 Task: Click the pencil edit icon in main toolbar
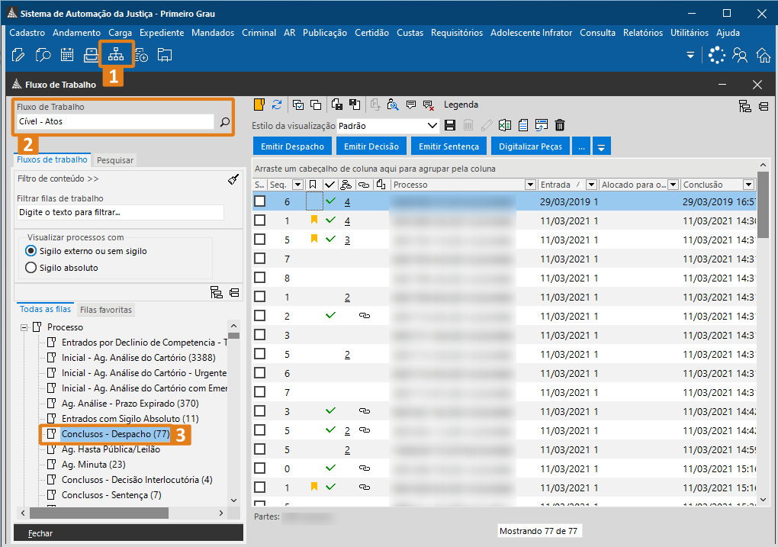18,55
